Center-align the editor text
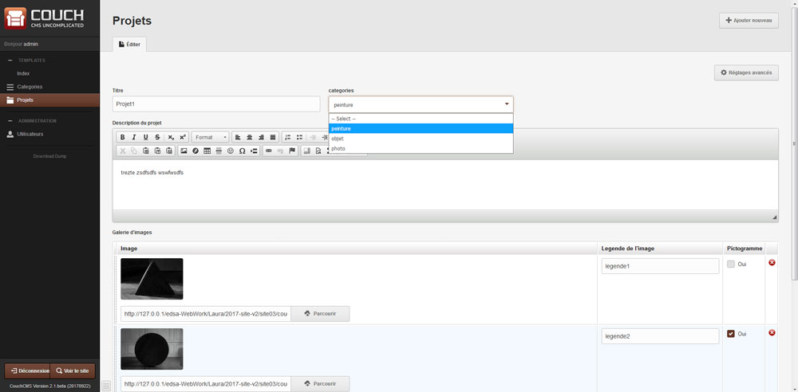This screenshot has width=798, height=392. (249, 137)
